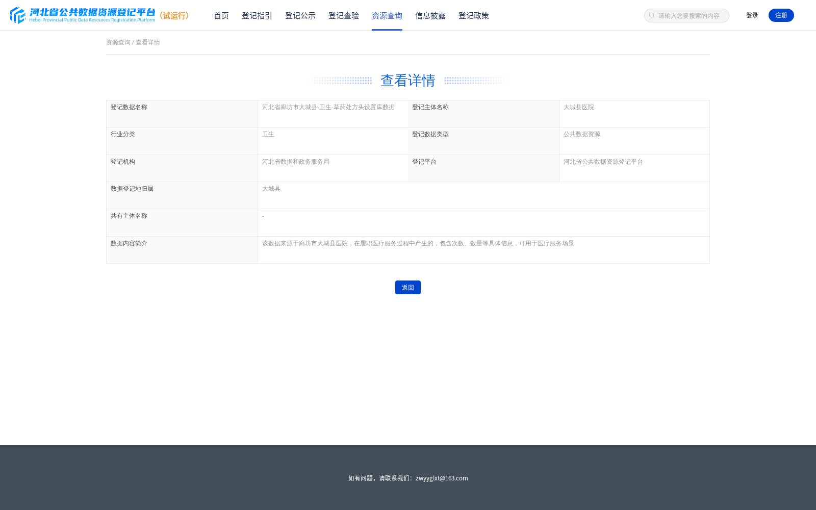This screenshot has height=510, width=816.
Task: Open the 登记公示 navigation item
Action: click(300, 16)
